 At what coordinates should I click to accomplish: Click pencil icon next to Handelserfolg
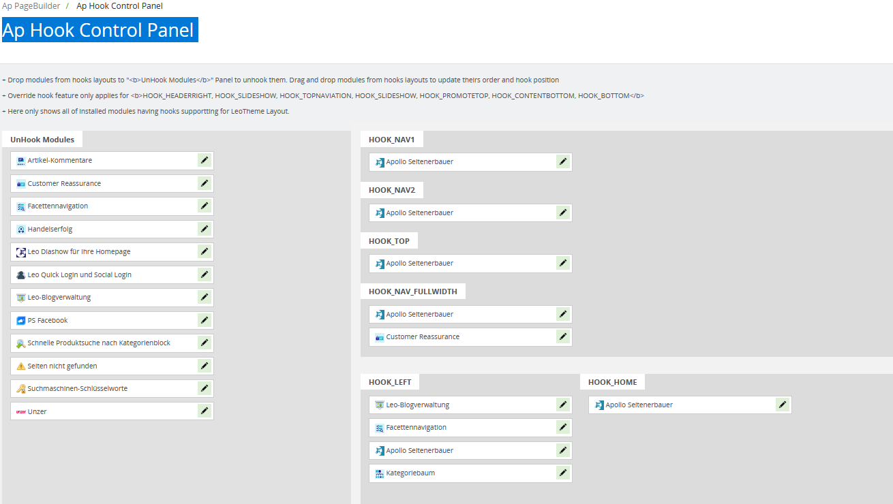click(x=205, y=229)
